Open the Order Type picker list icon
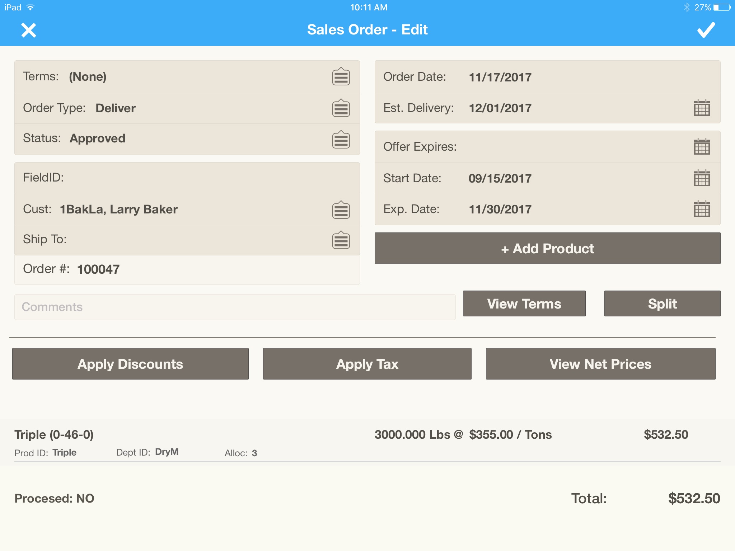This screenshot has height=551, width=735. click(x=341, y=108)
